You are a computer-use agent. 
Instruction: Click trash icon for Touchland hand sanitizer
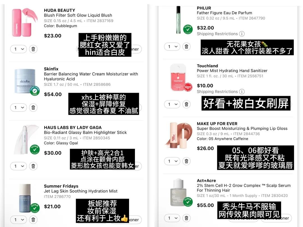pos(187,104)
